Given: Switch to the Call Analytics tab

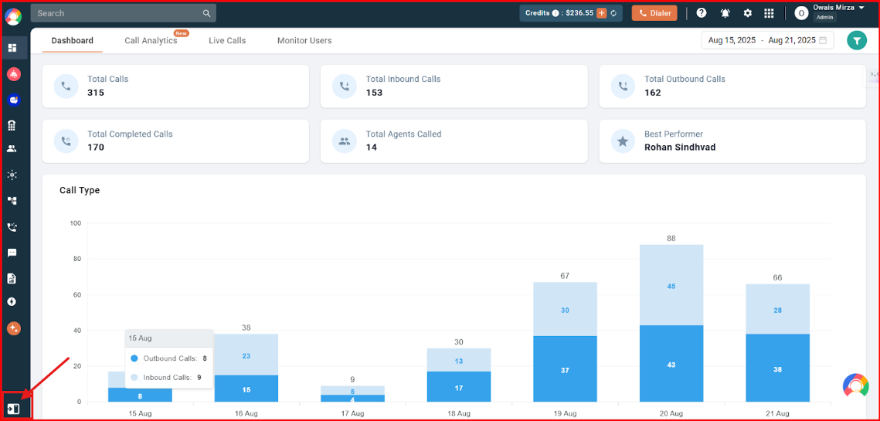Looking at the screenshot, I should pos(151,40).
